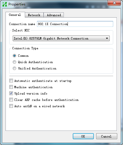The width and height of the screenshot is (123, 145).
Task: Select the Common connection type
Action: (x=14, y=56)
